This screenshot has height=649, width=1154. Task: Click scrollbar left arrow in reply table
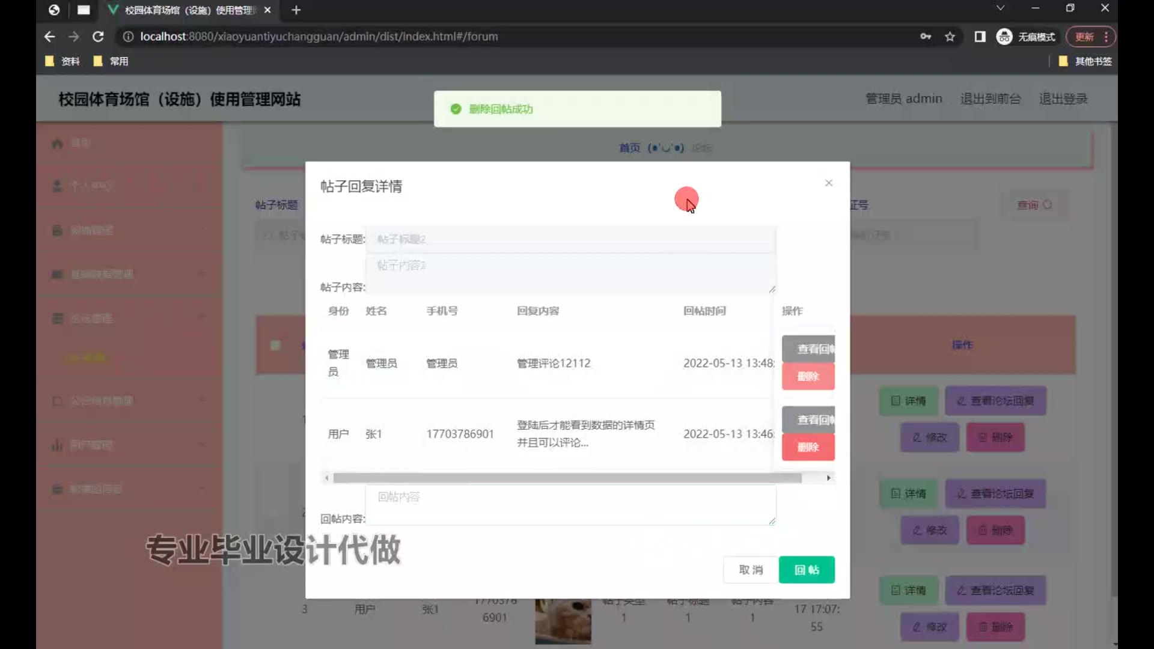326,478
